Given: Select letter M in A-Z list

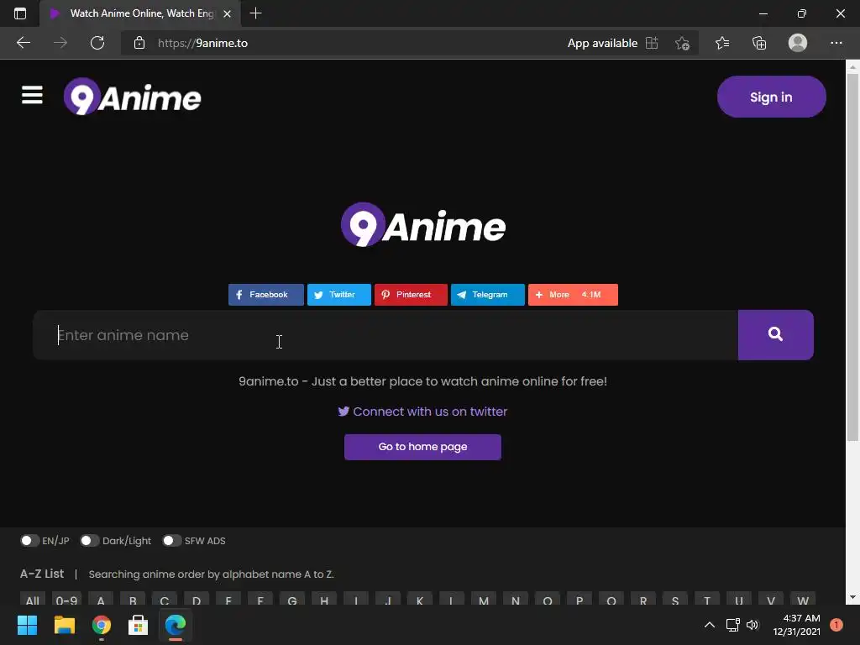Looking at the screenshot, I should click(484, 600).
